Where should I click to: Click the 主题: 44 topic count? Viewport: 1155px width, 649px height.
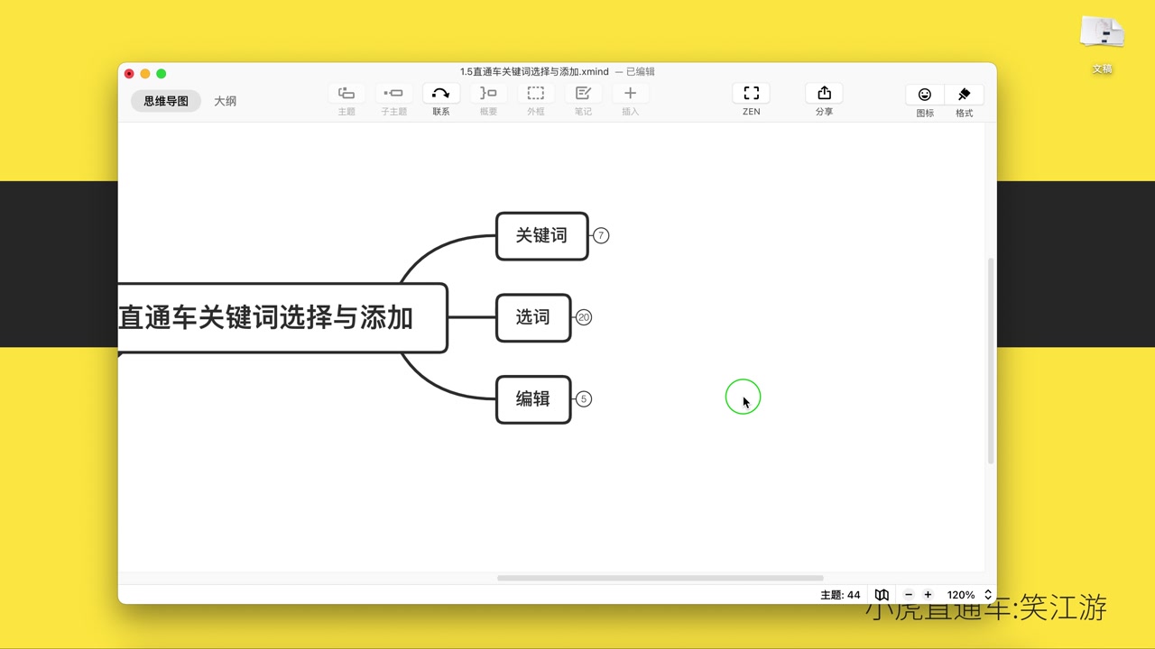pos(840,595)
